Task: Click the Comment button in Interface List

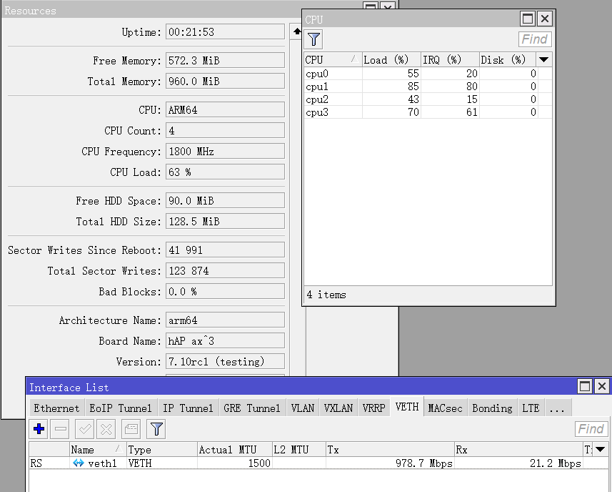Action: (x=131, y=429)
